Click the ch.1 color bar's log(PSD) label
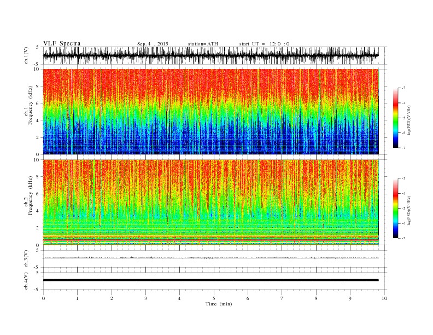Image resolution: width=433 pixels, height=335 pixels. click(409, 120)
